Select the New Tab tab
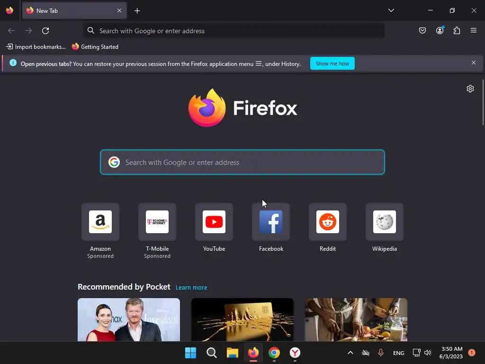This screenshot has height=364, width=485. (74, 10)
